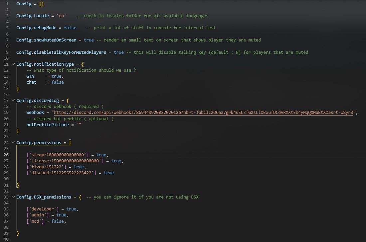Screen dimensions: 366x242
Task: Click 'Config.ESX_permissions' identifier
Action: 44,197
